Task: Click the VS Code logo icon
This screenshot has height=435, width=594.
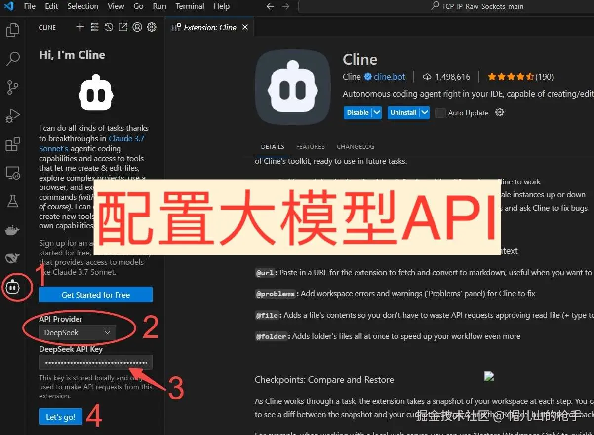Action: pos(8,6)
